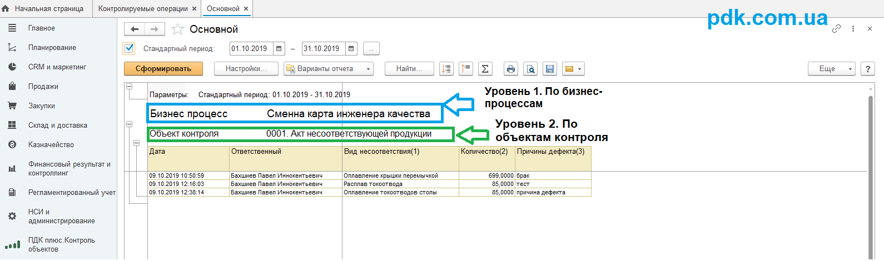Open the Главное section menu icon
Viewport: 884px width, 261px height.
pos(12,28)
